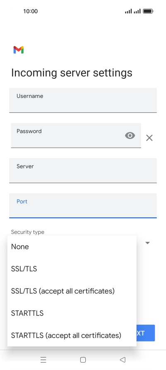Tap the Android back navigation icon

pyautogui.click(x=123, y=360)
